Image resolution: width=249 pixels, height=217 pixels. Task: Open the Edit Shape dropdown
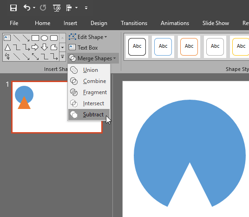tap(88, 37)
